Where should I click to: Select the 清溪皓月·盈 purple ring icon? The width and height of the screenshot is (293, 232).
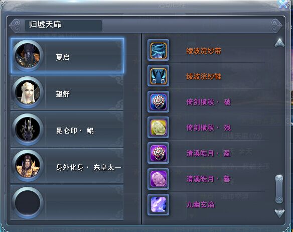point(158,153)
